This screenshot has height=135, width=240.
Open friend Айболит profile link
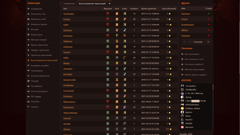[184, 30]
